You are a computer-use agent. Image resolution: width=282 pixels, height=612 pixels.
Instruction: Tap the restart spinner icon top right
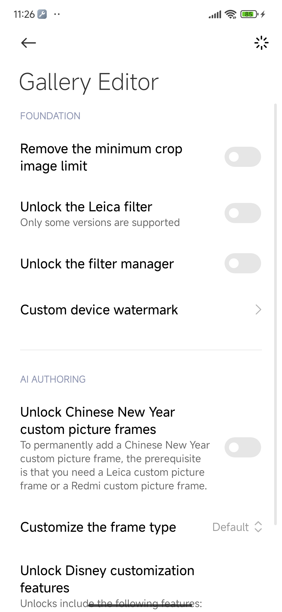[261, 43]
